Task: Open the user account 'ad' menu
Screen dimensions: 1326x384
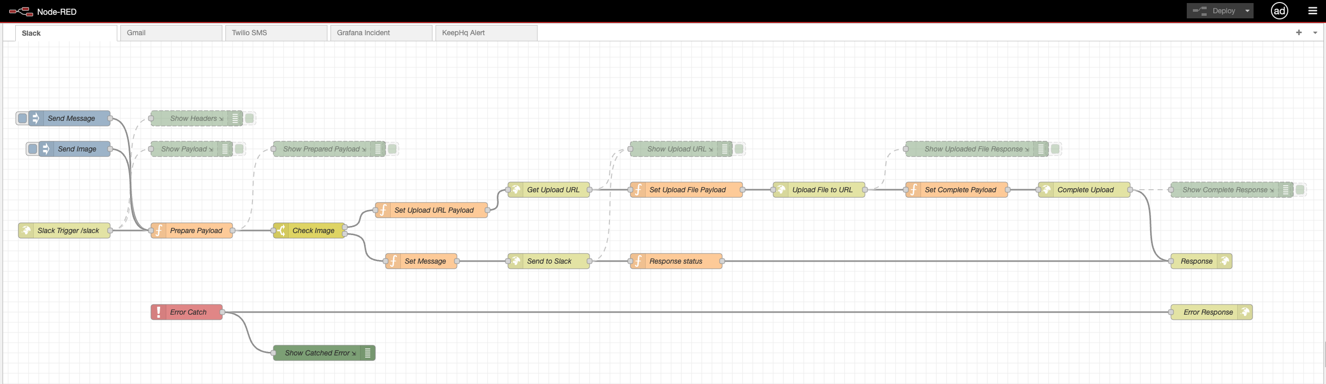Action: 1280,11
